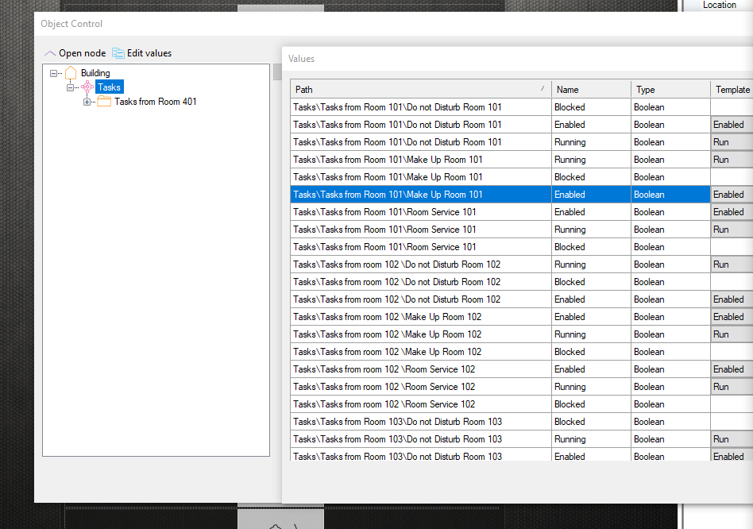
Task: Sort by the Name column header
Action: [591, 90]
